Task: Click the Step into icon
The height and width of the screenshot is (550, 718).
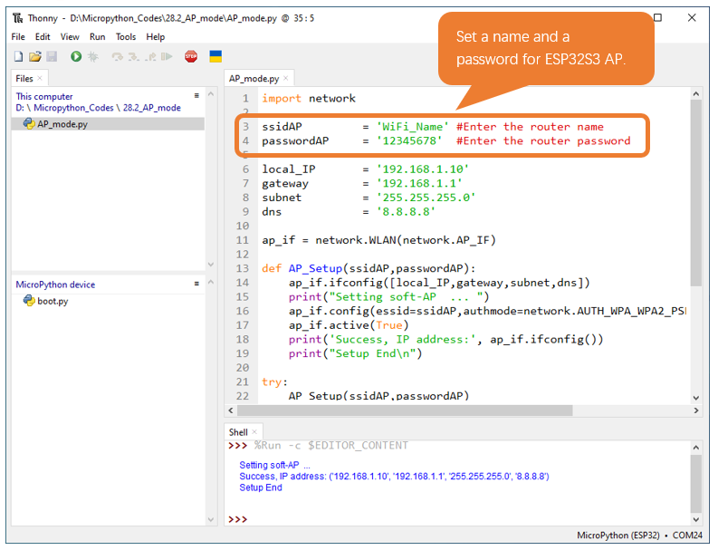Action: coord(134,56)
